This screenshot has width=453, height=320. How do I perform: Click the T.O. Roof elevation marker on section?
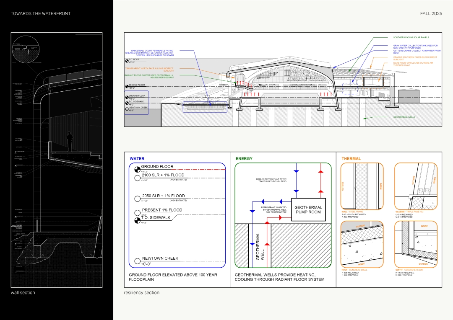coord(127,61)
